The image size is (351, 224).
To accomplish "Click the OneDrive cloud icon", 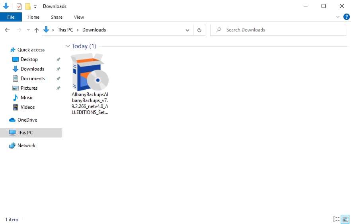I will 12,120.
